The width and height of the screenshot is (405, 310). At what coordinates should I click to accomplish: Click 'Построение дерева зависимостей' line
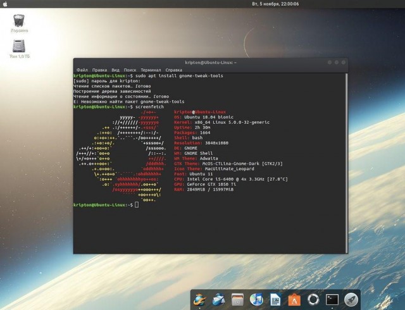coord(112,91)
